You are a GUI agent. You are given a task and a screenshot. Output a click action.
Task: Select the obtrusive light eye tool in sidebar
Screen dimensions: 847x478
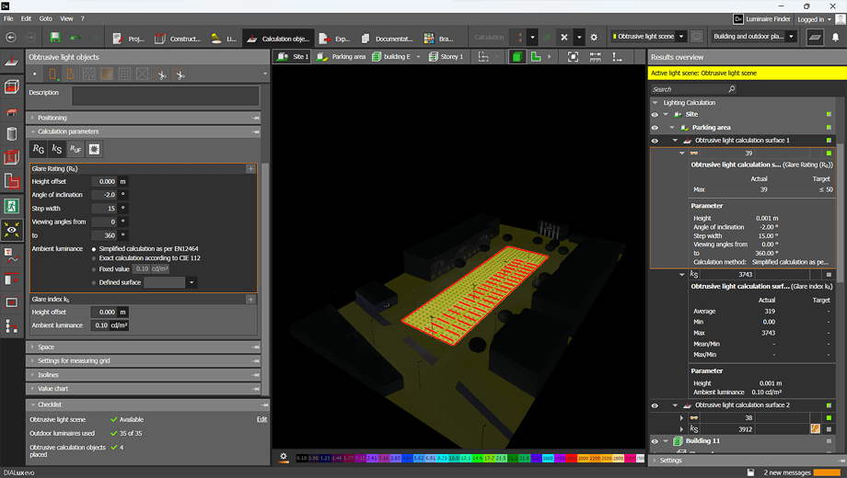12,230
